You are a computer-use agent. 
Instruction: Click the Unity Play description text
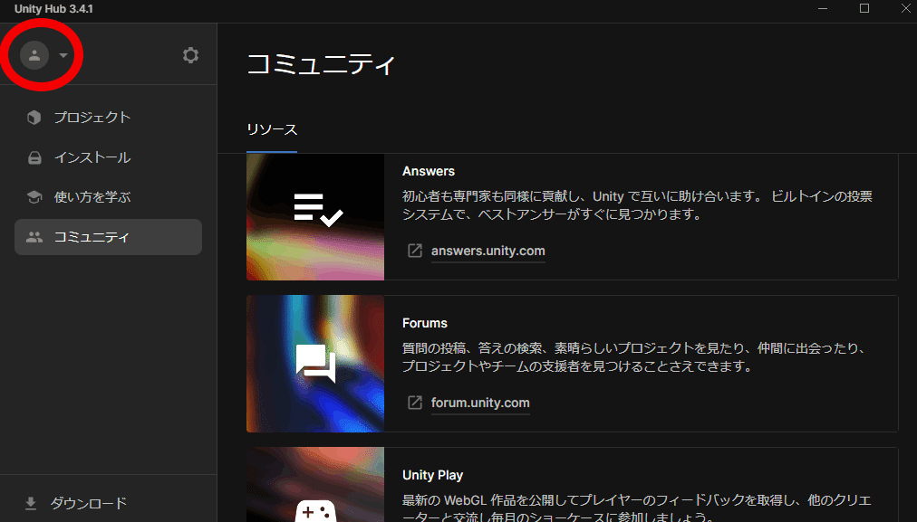pos(636,509)
